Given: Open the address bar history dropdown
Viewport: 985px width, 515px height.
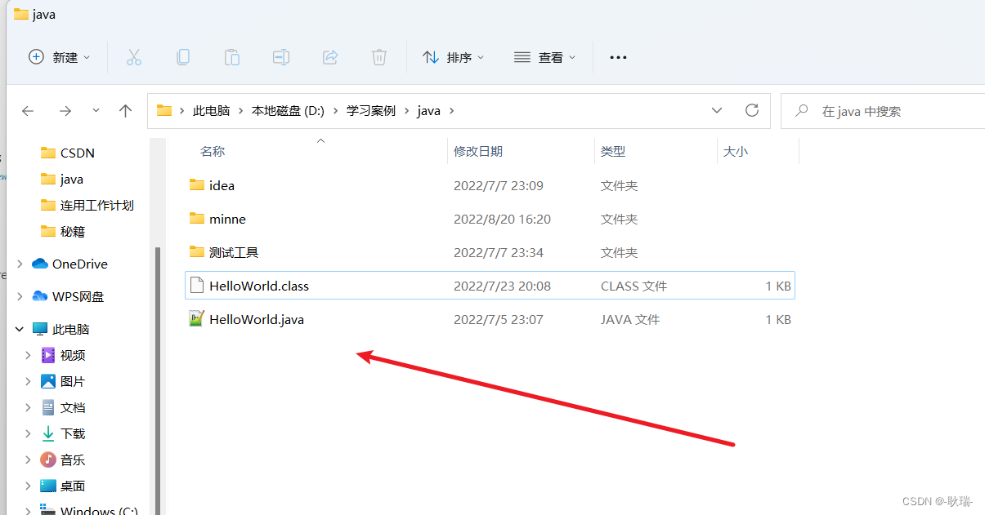Looking at the screenshot, I should 717,110.
